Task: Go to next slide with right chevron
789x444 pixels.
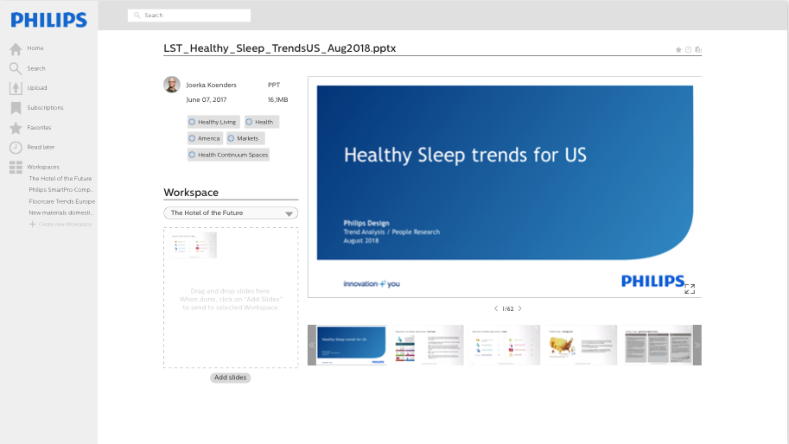Action: (519, 308)
